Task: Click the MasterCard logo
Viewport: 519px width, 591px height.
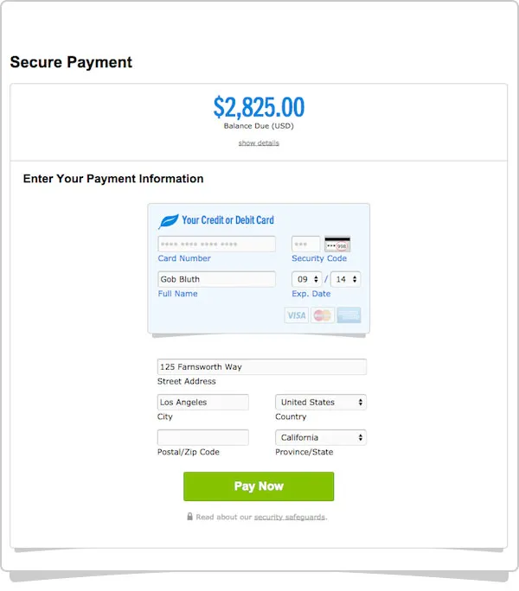Action: pyautogui.click(x=322, y=315)
